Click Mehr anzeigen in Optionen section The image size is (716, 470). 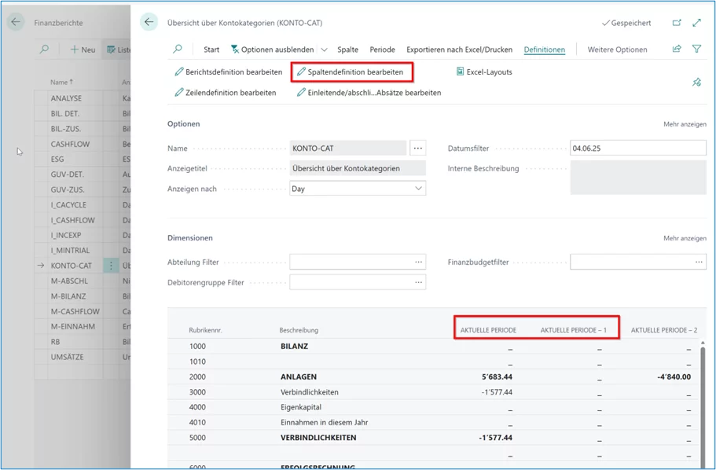tap(684, 124)
